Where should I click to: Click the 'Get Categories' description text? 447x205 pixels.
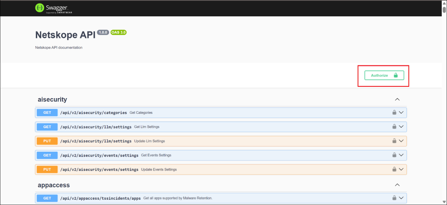(x=141, y=113)
